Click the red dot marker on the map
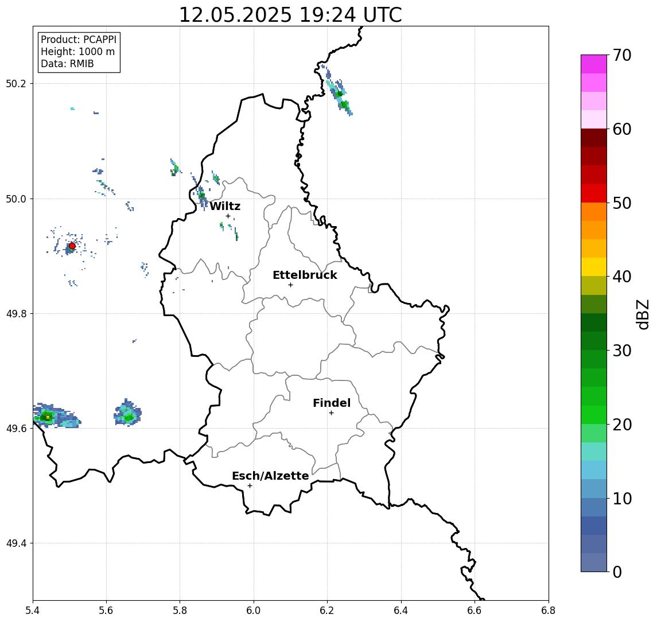Screen dimensions: 657x622 pos(72,246)
